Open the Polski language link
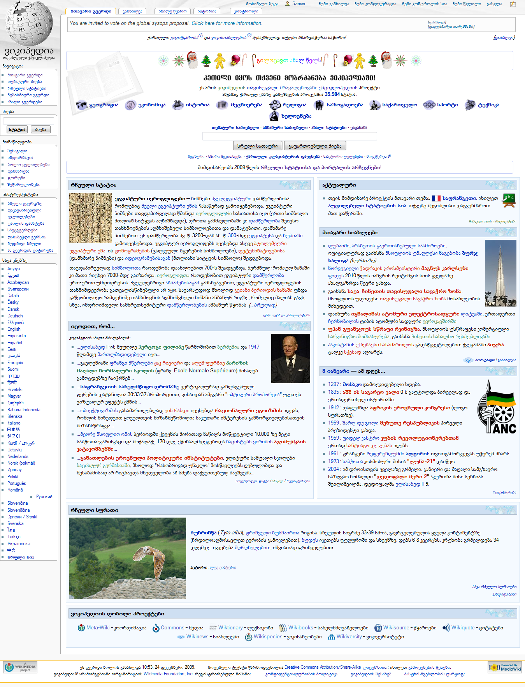The image size is (525, 687). coord(13,477)
